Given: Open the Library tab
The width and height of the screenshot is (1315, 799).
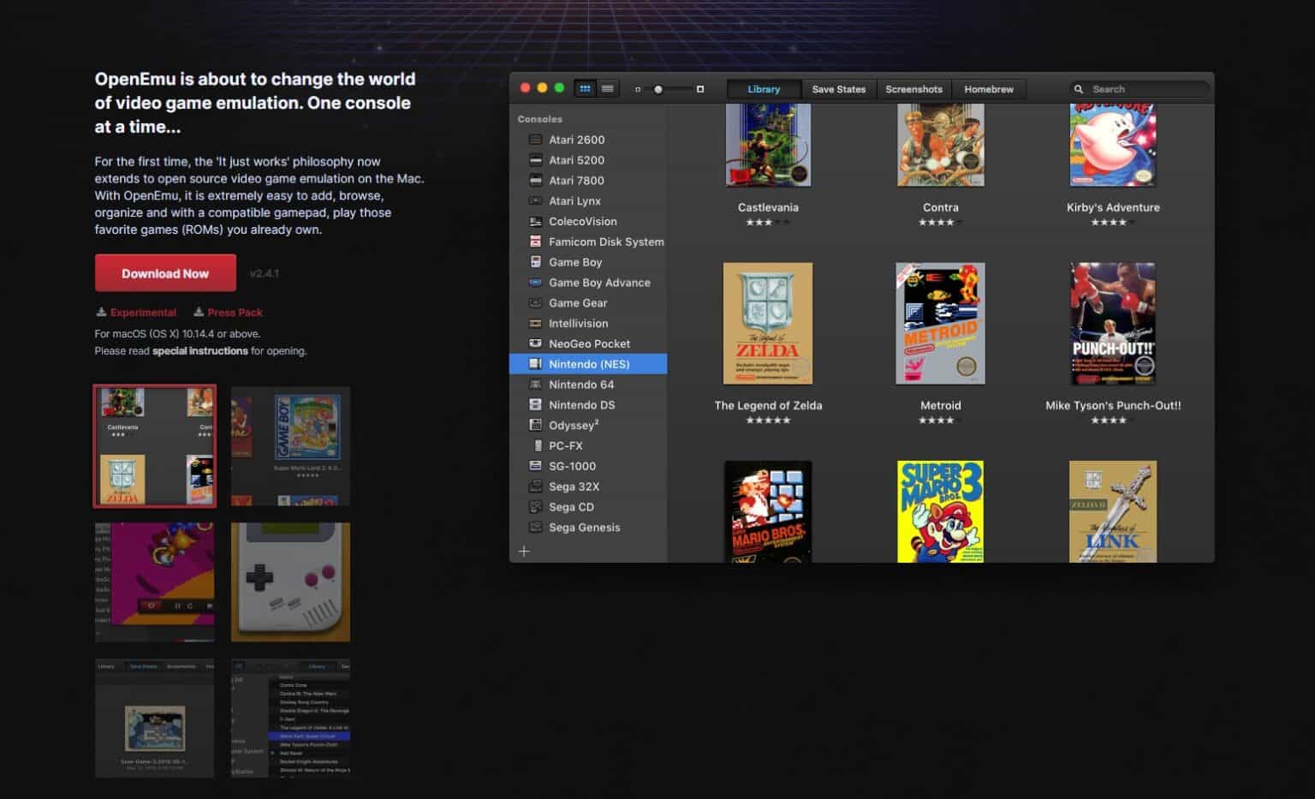Looking at the screenshot, I should 764,89.
